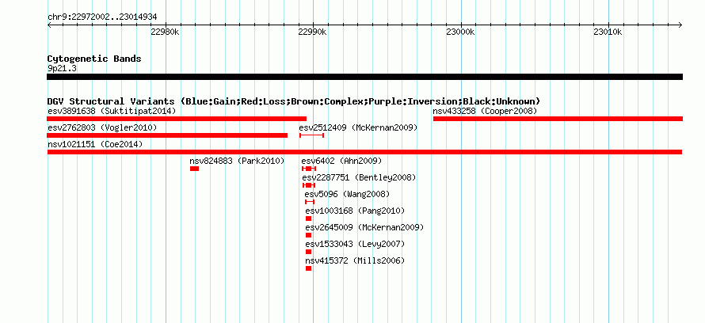
Task: Click the ruler's left end arrow
Action: (x=49, y=25)
